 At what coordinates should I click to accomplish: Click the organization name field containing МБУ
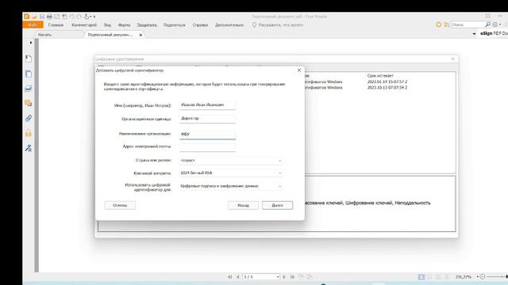tap(207, 134)
